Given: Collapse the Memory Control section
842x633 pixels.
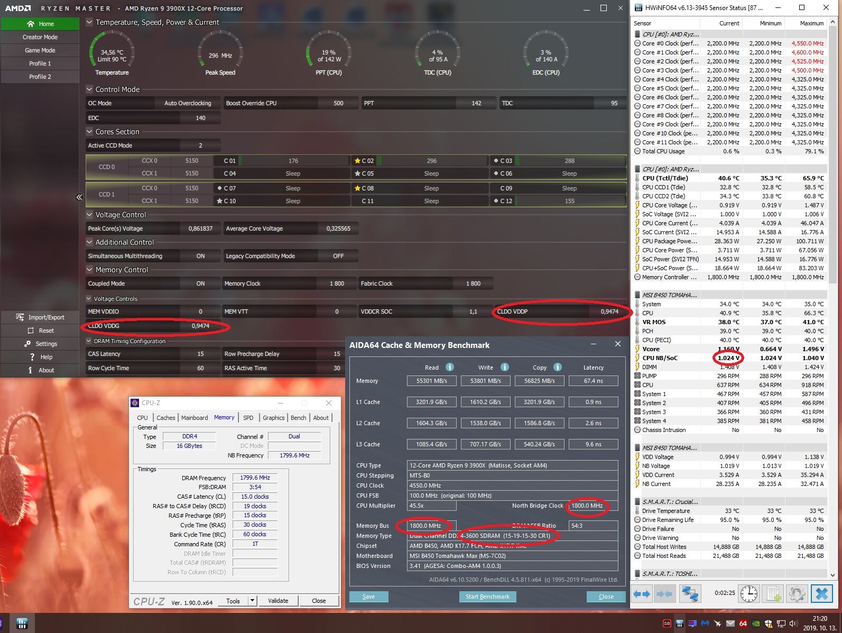Looking at the screenshot, I should click(89, 270).
